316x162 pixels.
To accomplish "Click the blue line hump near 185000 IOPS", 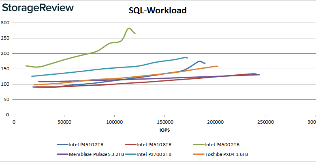I will coord(199,61).
